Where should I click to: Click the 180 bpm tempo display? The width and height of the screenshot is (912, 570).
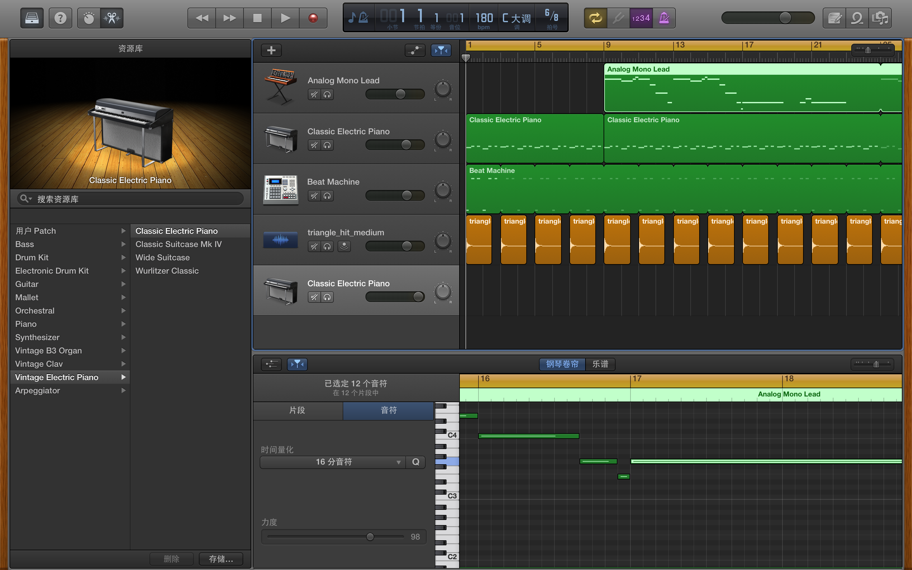tap(484, 18)
